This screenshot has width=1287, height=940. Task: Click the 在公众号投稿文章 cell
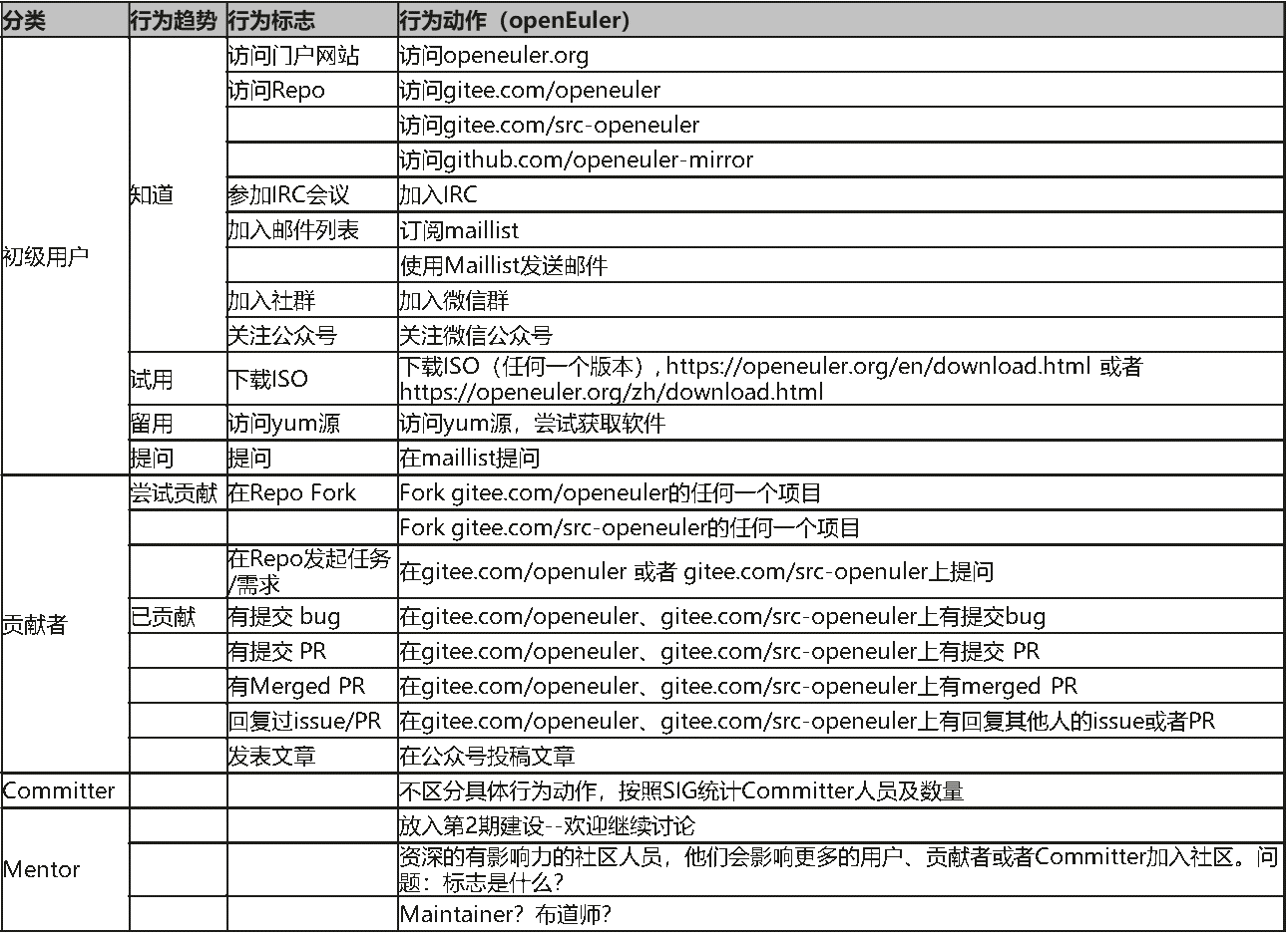487,757
